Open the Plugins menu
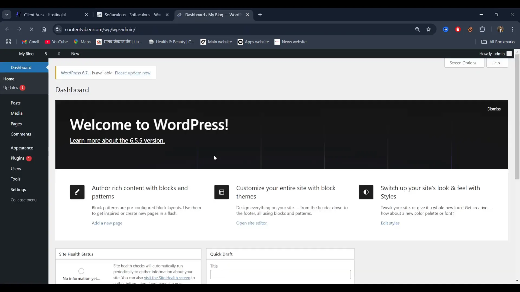Screen dimensions: 520x292 tap(18, 158)
